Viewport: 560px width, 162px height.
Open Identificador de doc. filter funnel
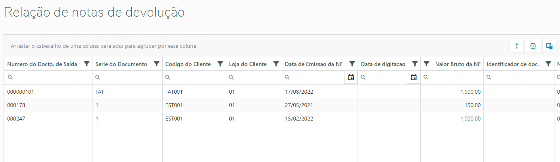tap(548, 64)
